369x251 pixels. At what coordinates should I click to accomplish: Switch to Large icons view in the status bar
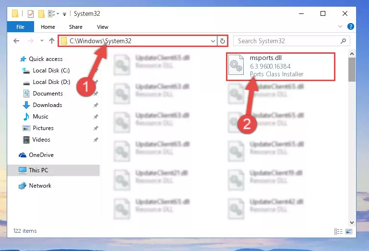tap(349, 232)
